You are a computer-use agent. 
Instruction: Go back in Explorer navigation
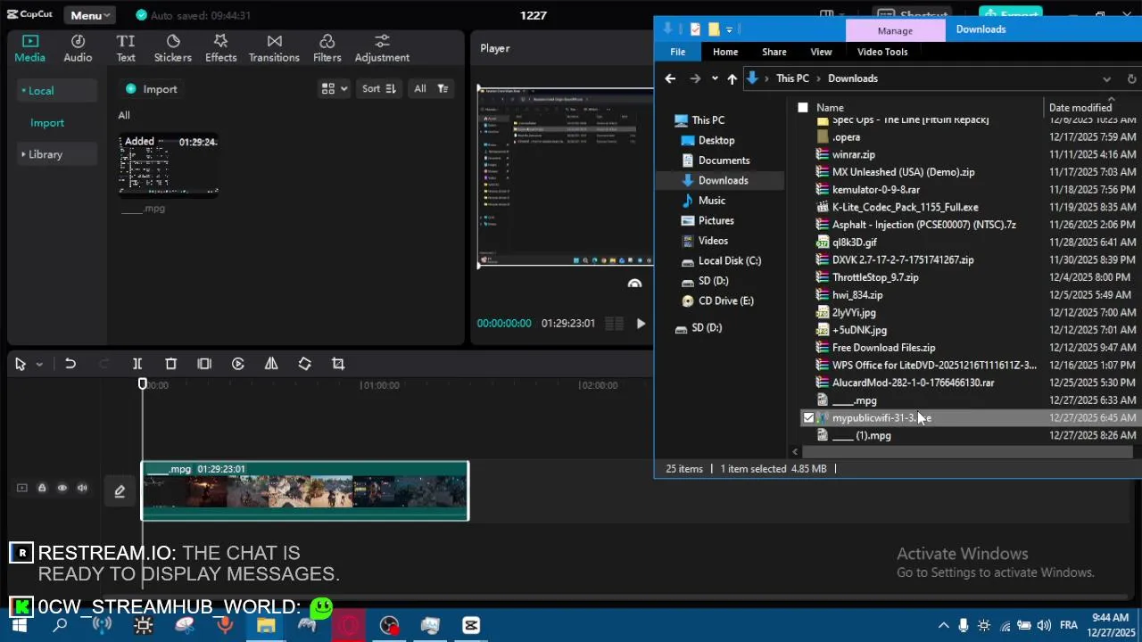[670, 78]
